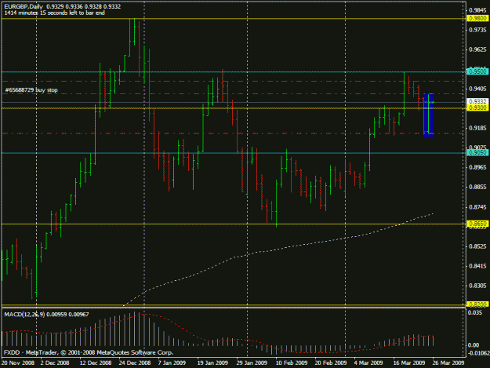Click the 0.9845 value on price scale

tap(477, 10)
